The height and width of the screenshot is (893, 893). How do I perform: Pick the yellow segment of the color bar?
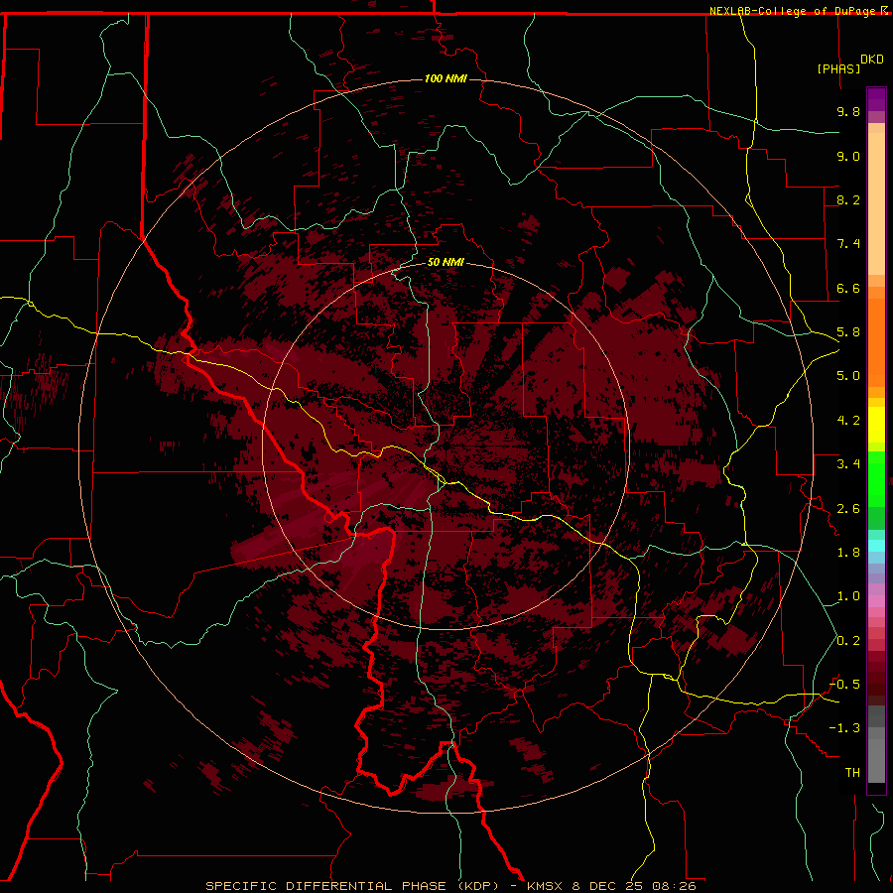point(876,425)
